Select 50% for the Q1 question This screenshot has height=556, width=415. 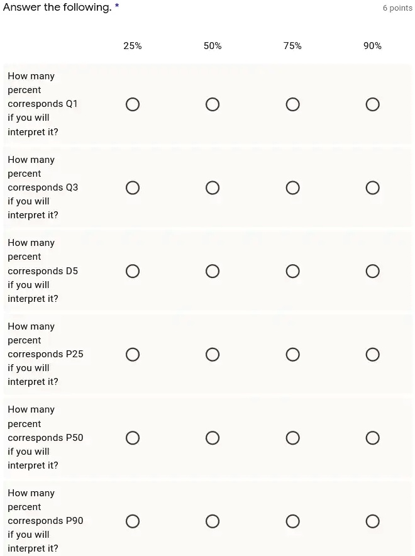213,104
